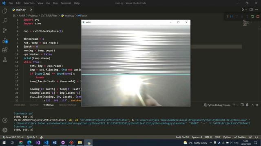Stop the debug session
261x146 pixels.
point(258,17)
